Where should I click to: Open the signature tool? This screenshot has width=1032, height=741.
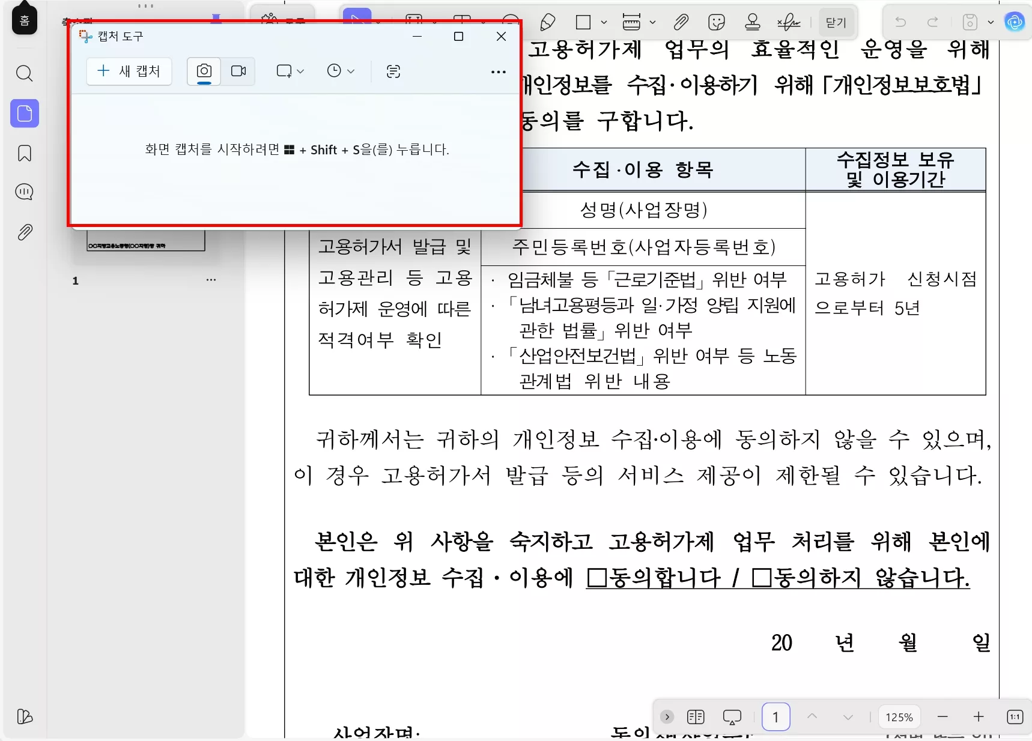point(788,22)
